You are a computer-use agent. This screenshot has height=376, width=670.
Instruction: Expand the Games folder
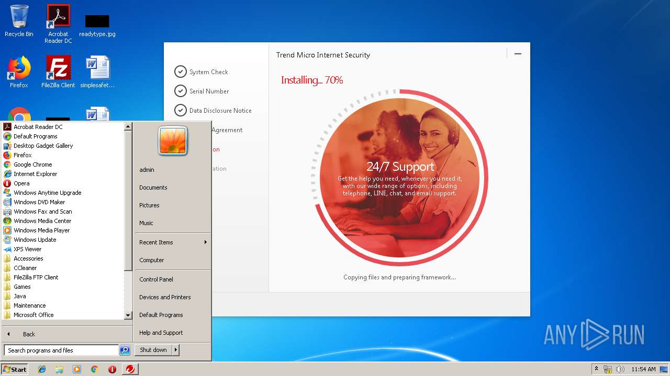[x=63, y=287]
